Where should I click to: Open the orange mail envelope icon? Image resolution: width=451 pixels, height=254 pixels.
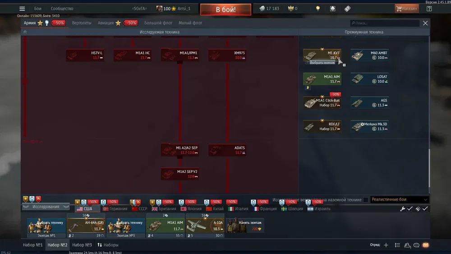coord(425,245)
